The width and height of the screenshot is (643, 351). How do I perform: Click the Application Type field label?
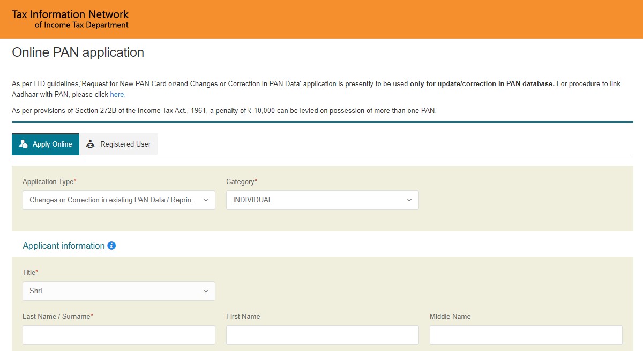[x=49, y=182]
